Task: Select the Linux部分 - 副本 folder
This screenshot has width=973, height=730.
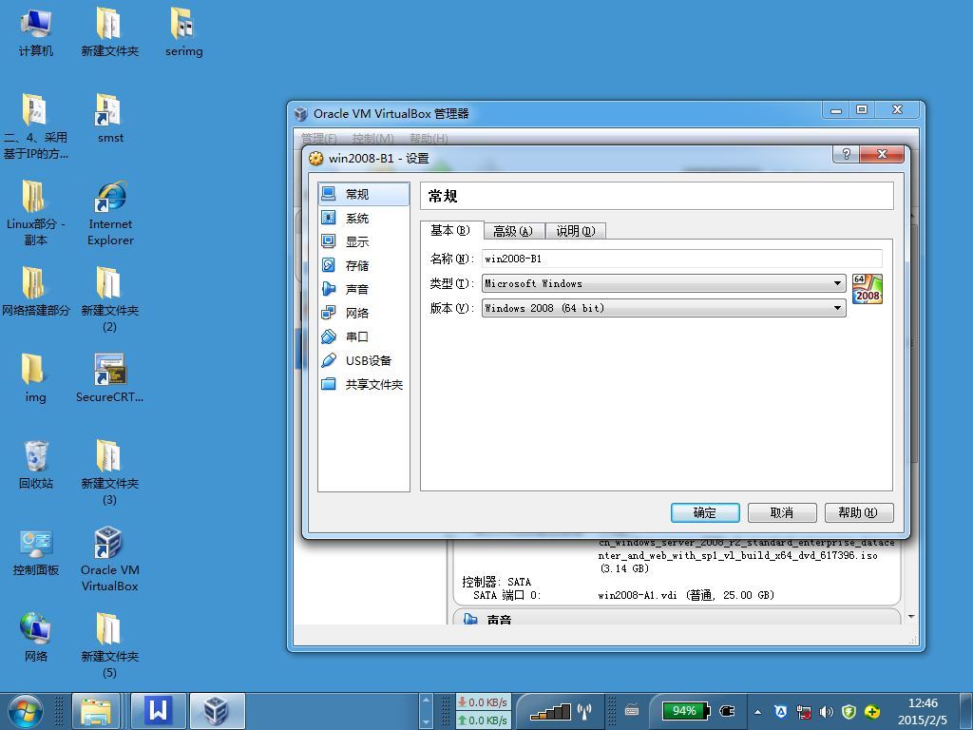Action: pyautogui.click(x=35, y=214)
